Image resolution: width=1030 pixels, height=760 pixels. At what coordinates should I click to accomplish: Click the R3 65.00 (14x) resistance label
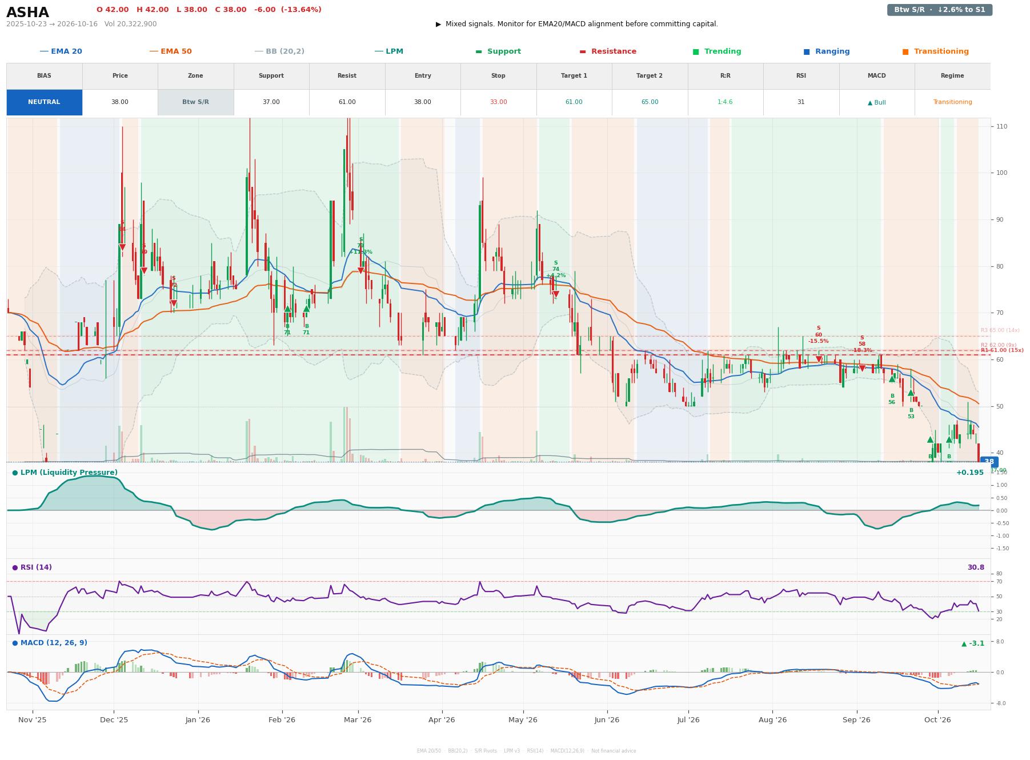click(x=1000, y=330)
